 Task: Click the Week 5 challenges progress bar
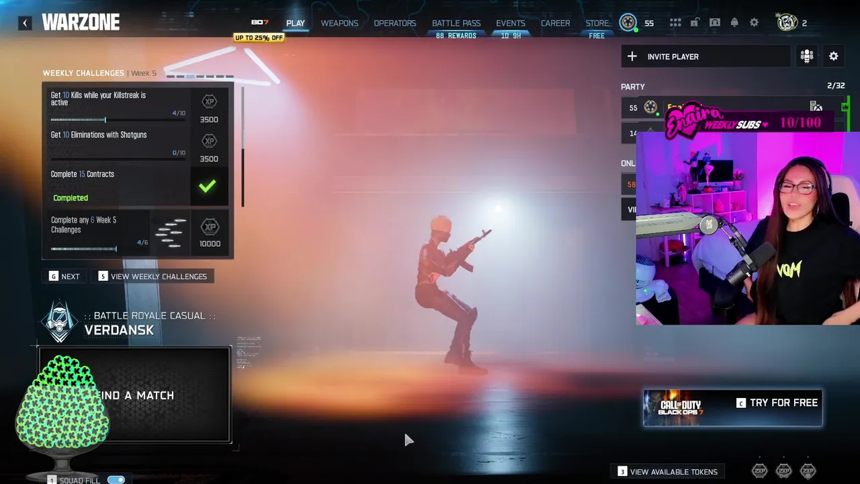pyautogui.click(x=99, y=249)
